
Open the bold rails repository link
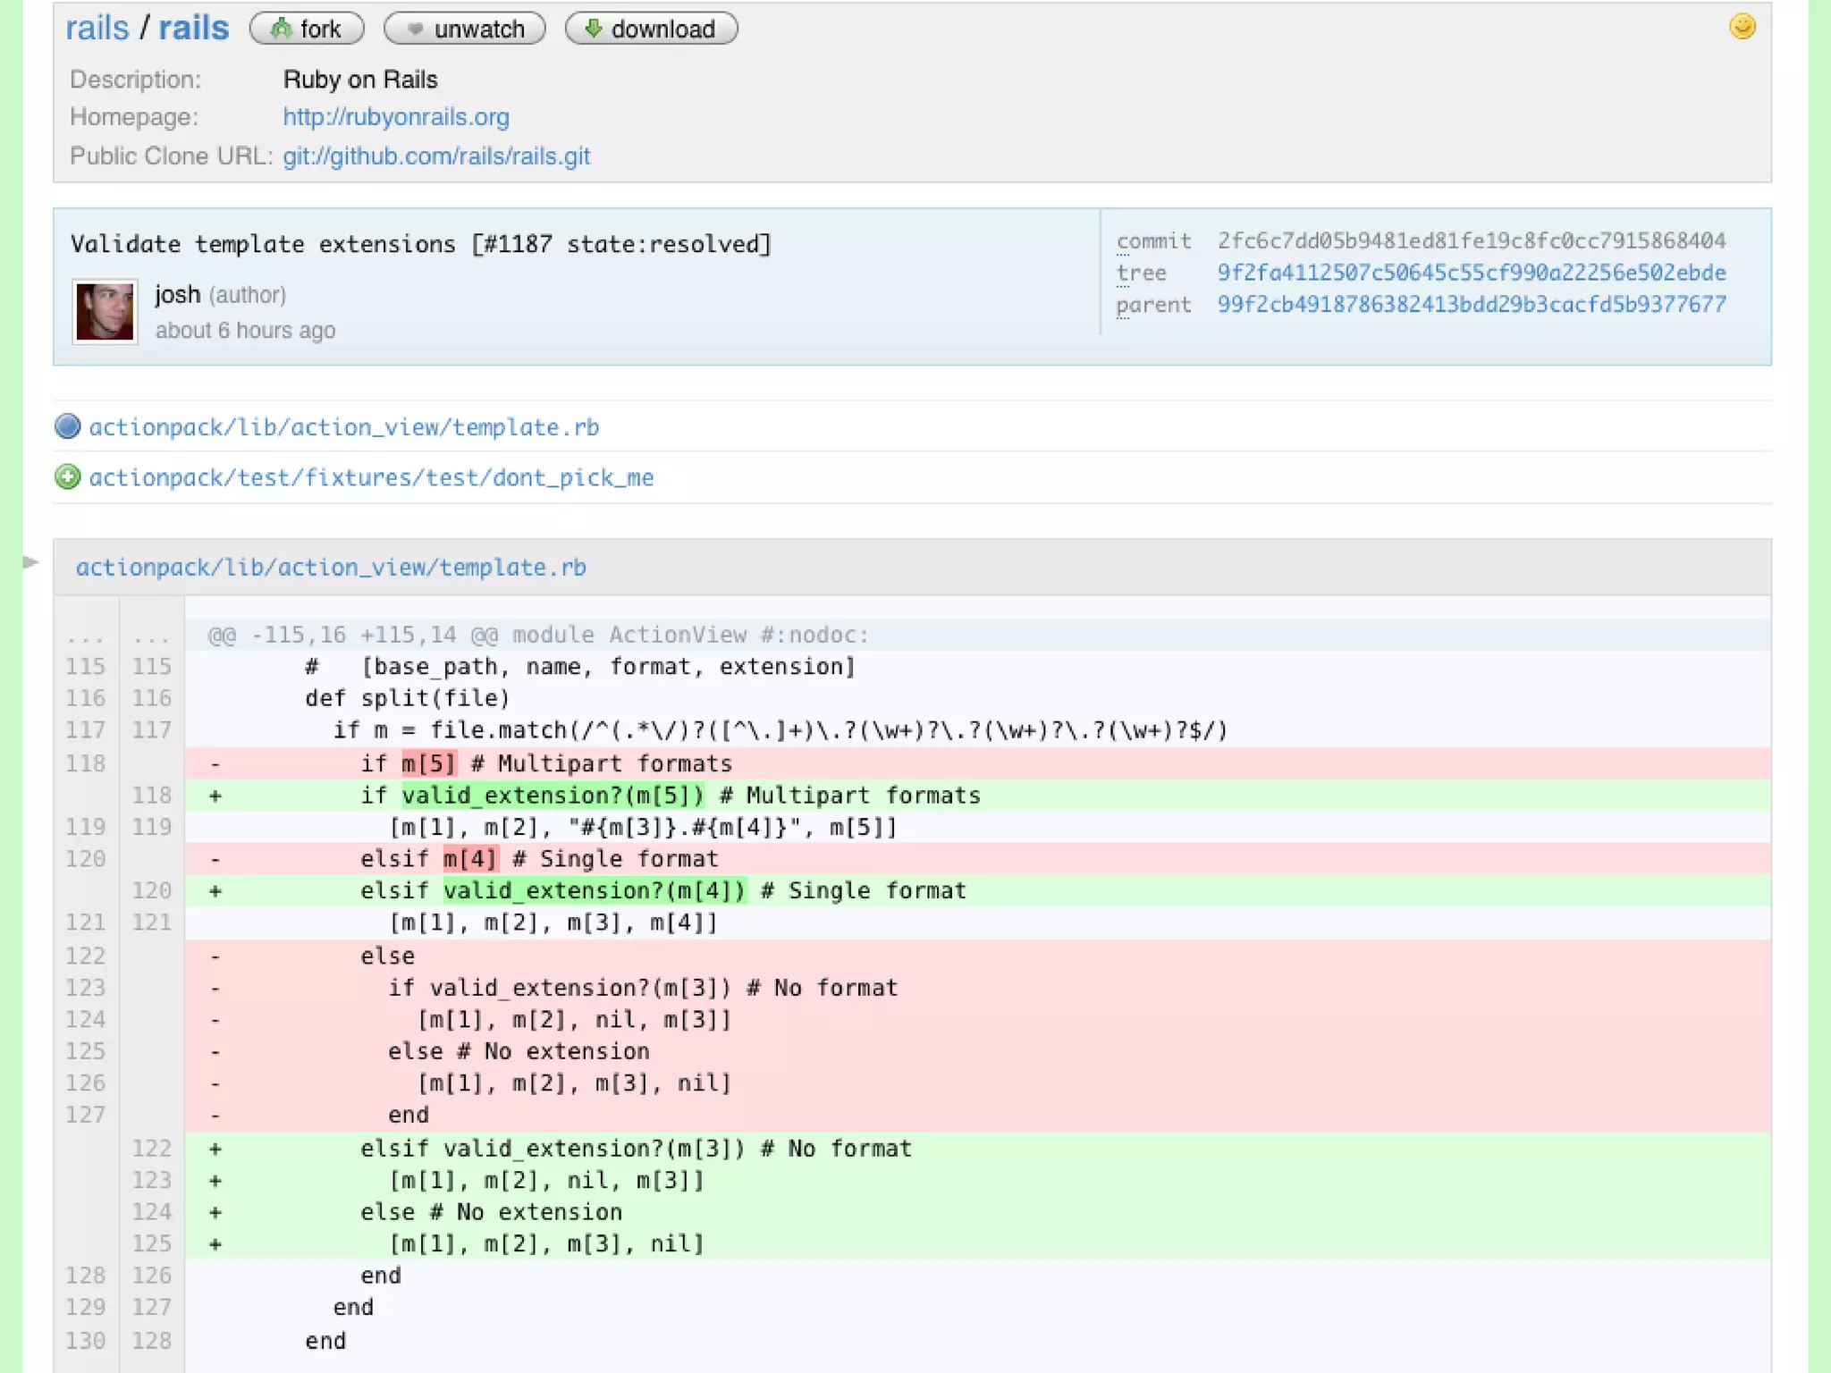pyautogui.click(x=194, y=29)
